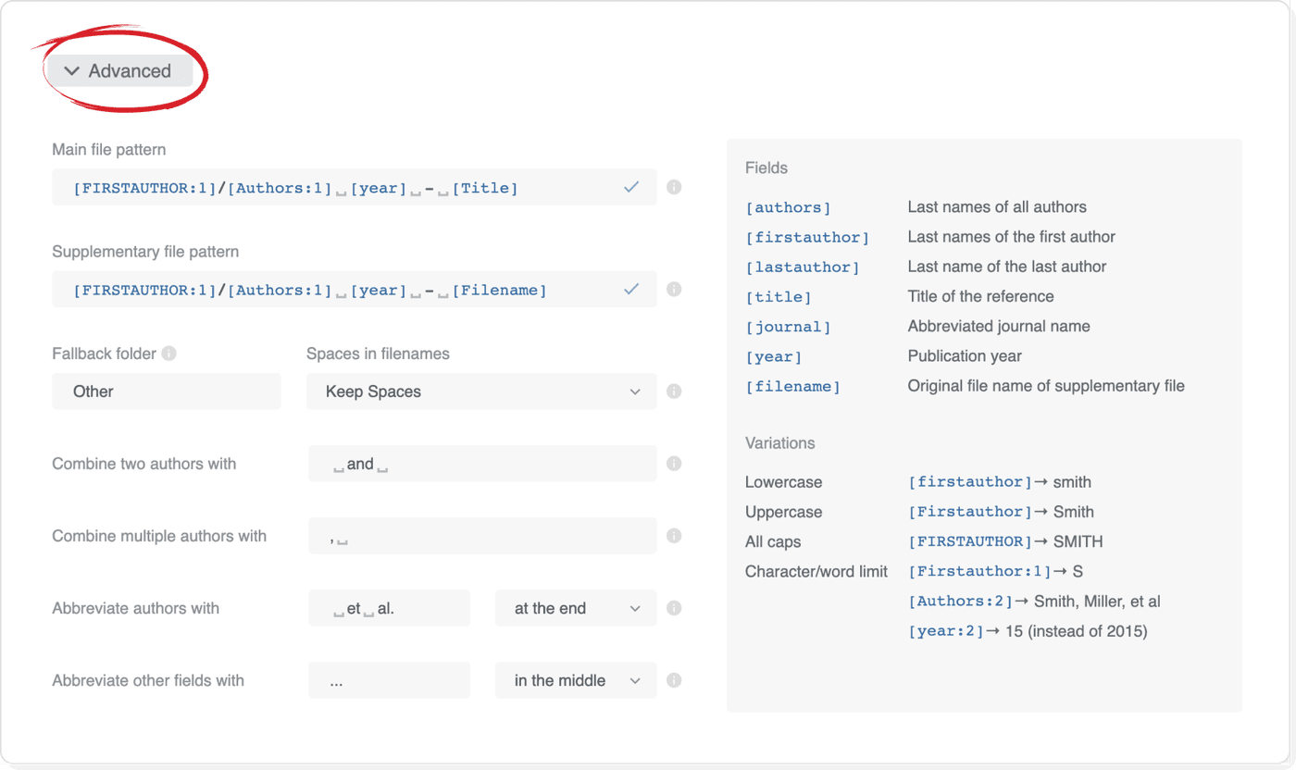Click info icon next to Fallback folder label
The height and width of the screenshot is (770, 1296).
[168, 354]
